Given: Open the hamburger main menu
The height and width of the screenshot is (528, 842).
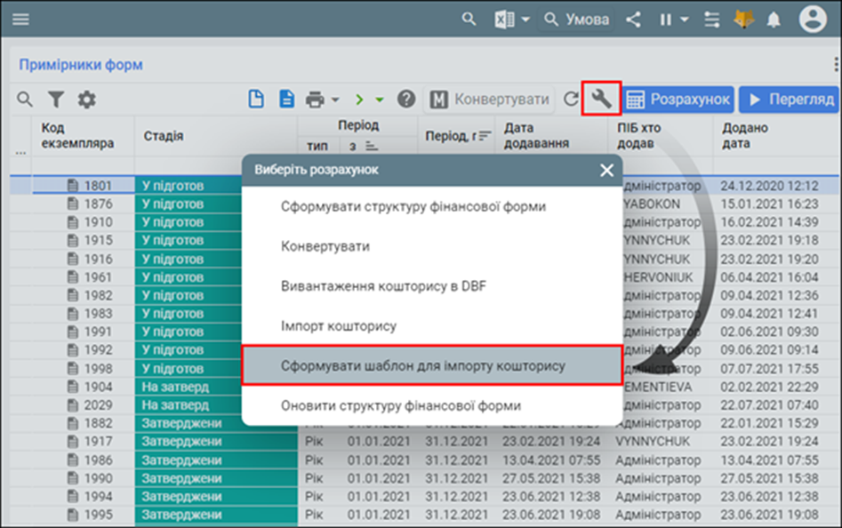Looking at the screenshot, I should pos(20,19).
